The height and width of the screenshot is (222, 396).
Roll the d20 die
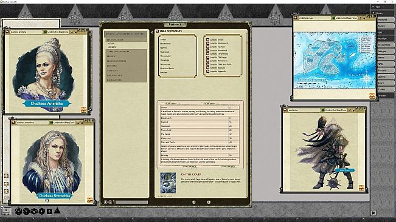coord(18,211)
